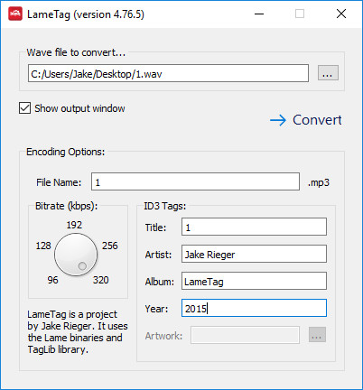Set bitrate dial to 192
363x390 pixels.
(x=74, y=225)
